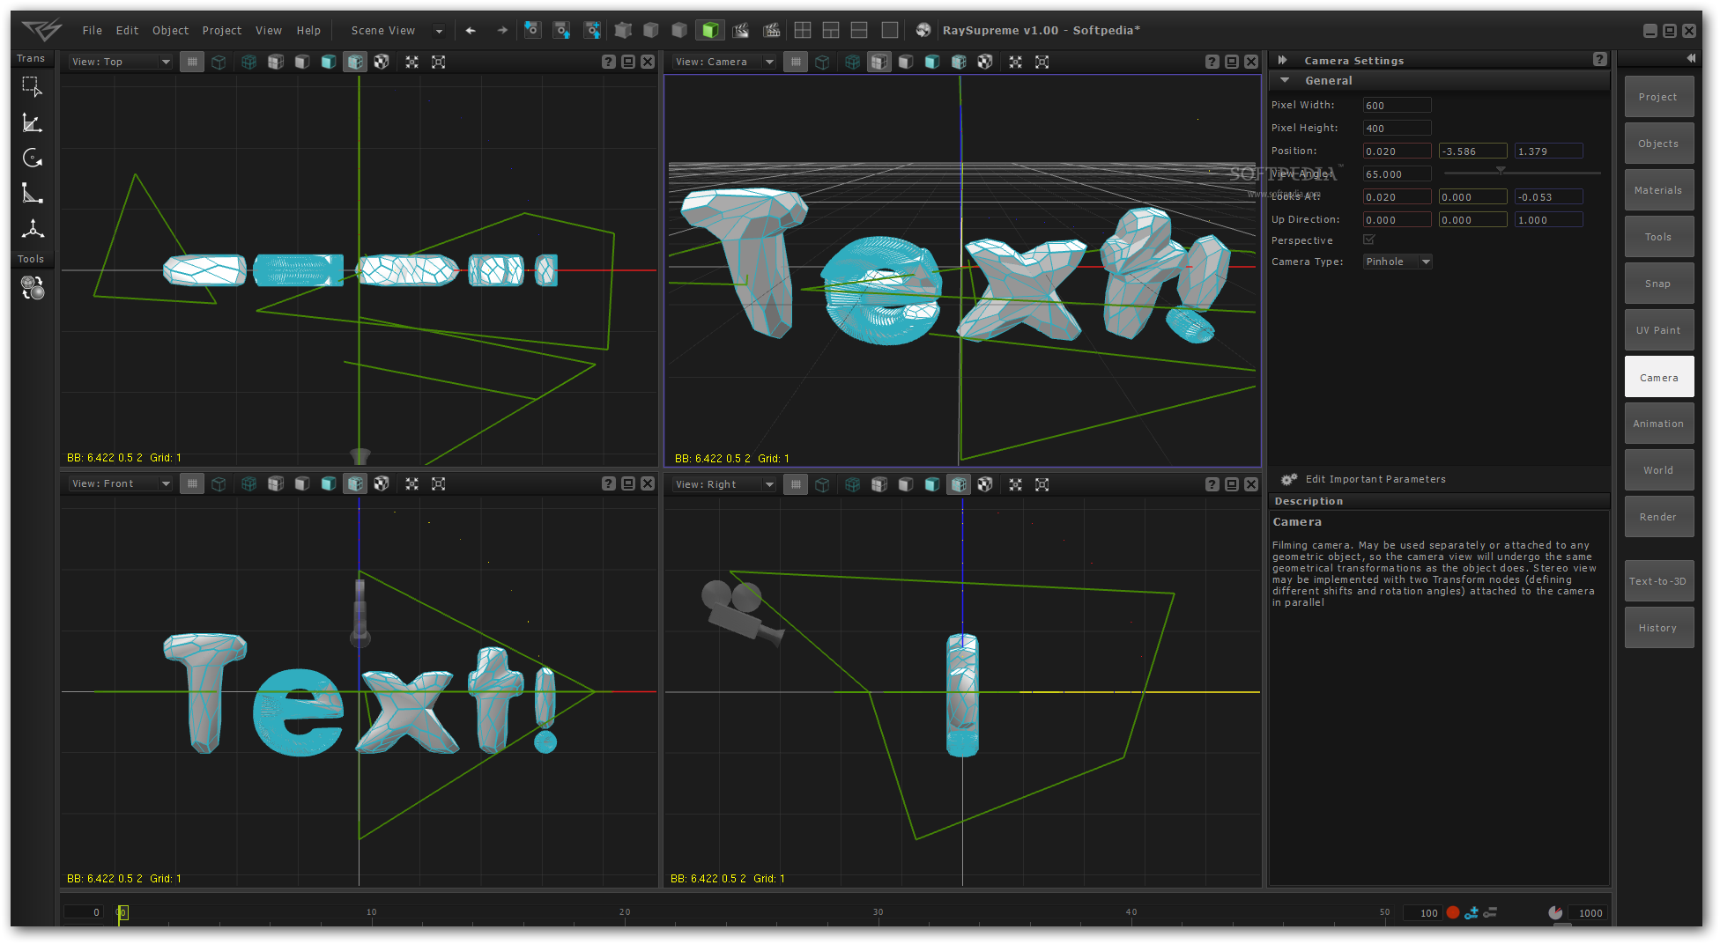Viewport: 1720px width, 944px height.
Task: Click the add keyframe key icon
Action: [x=1472, y=913]
